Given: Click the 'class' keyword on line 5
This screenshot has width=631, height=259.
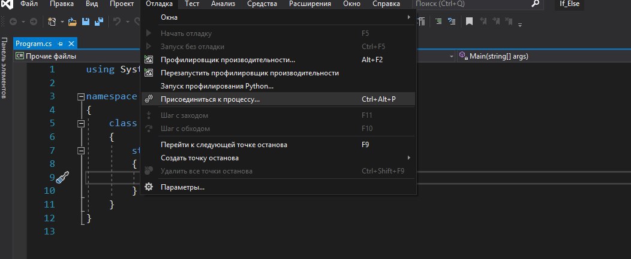Looking at the screenshot, I should coord(123,123).
